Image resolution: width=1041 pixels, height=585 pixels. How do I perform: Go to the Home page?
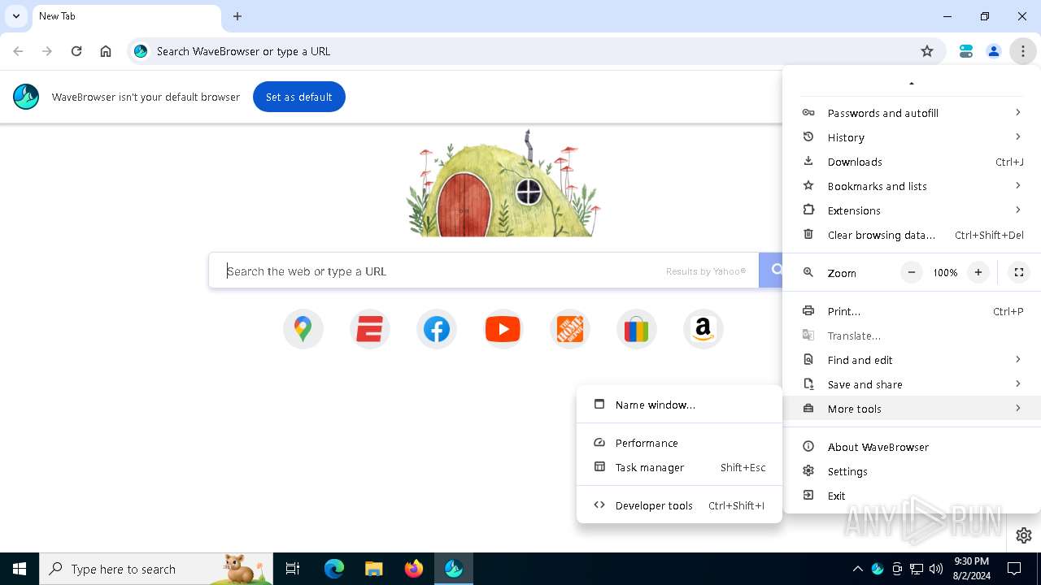click(106, 51)
